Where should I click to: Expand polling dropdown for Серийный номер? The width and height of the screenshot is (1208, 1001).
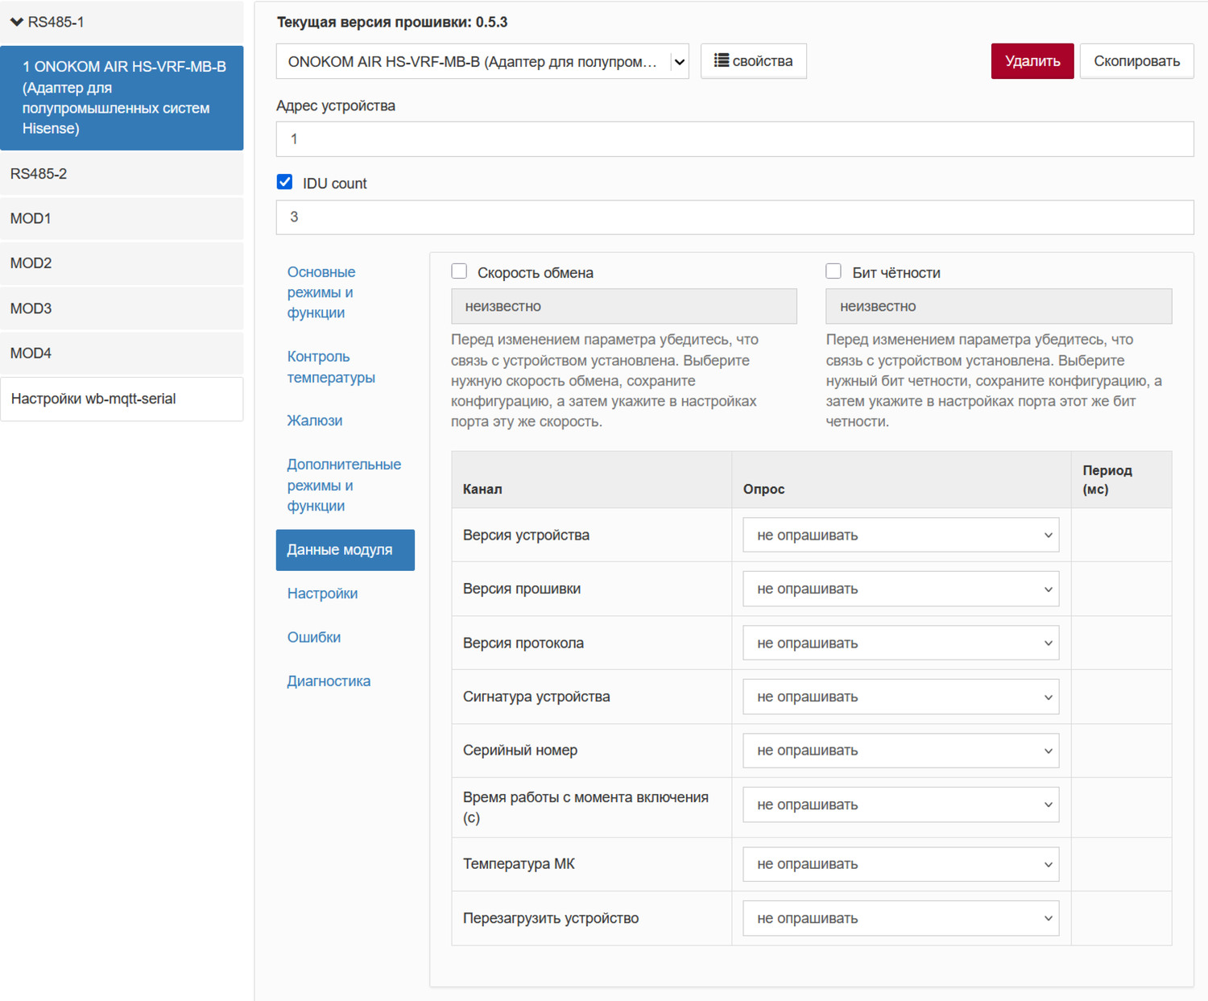[900, 751]
